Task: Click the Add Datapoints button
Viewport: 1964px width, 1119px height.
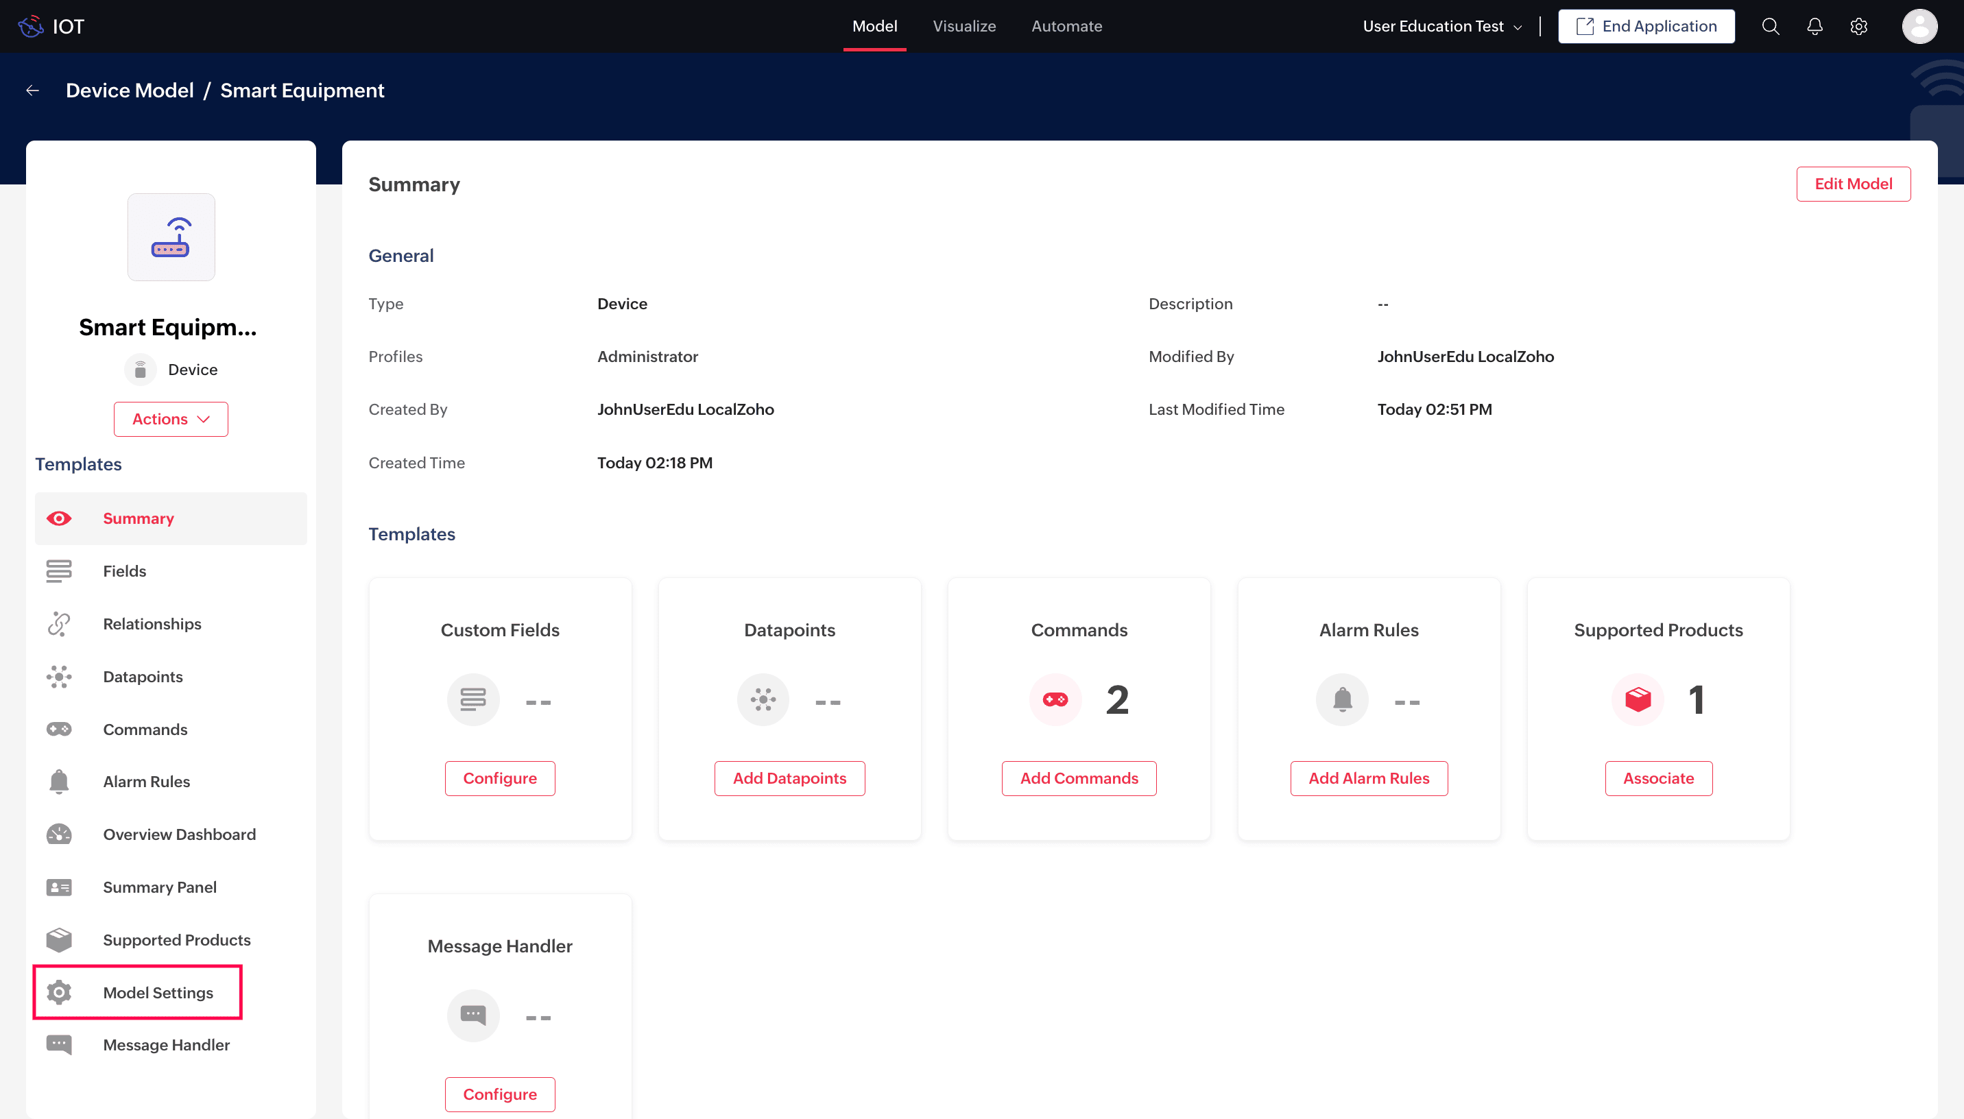Action: tap(789, 778)
